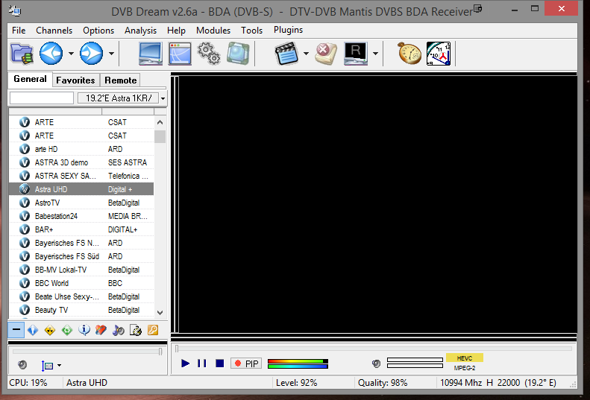Open the stopwatch timer icon
The image size is (590, 400).
[x=409, y=54]
